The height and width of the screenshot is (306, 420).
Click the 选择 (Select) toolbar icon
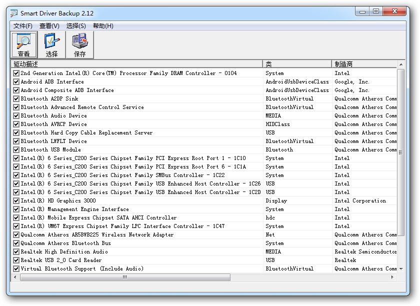pyautogui.click(x=51, y=44)
